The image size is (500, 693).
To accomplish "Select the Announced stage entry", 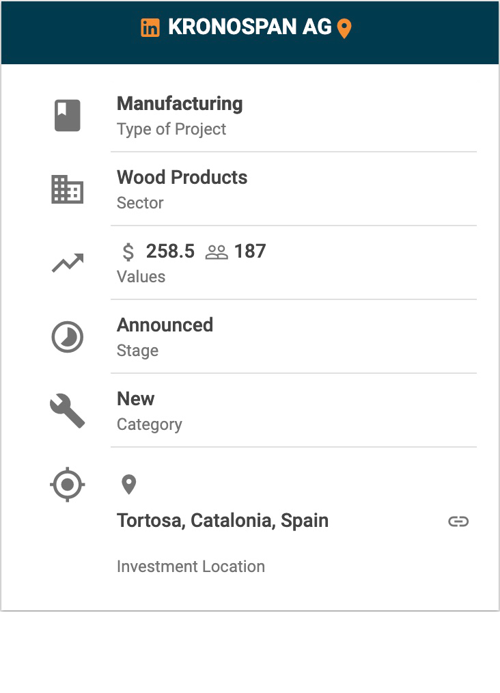I will click(x=165, y=325).
